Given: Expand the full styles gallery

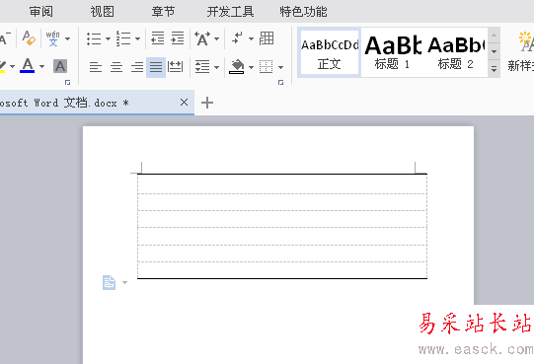Looking at the screenshot, I should pyautogui.click(x=494, y=69).
